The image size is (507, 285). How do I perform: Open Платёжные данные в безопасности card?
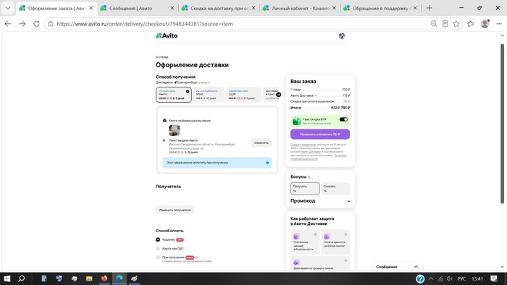[x=305, y=242]
